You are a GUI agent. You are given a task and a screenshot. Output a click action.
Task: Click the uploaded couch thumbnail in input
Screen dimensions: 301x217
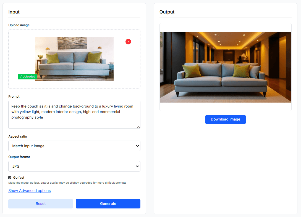(x=74, y=59)
